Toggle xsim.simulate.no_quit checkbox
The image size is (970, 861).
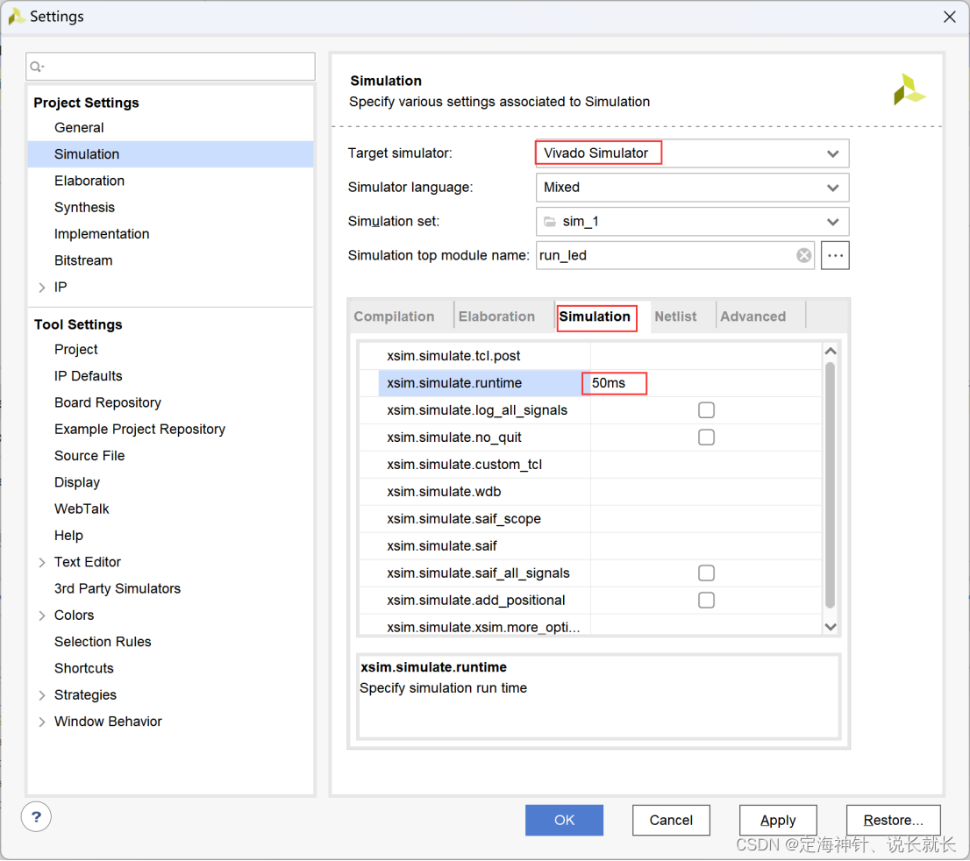click(706, 438)
